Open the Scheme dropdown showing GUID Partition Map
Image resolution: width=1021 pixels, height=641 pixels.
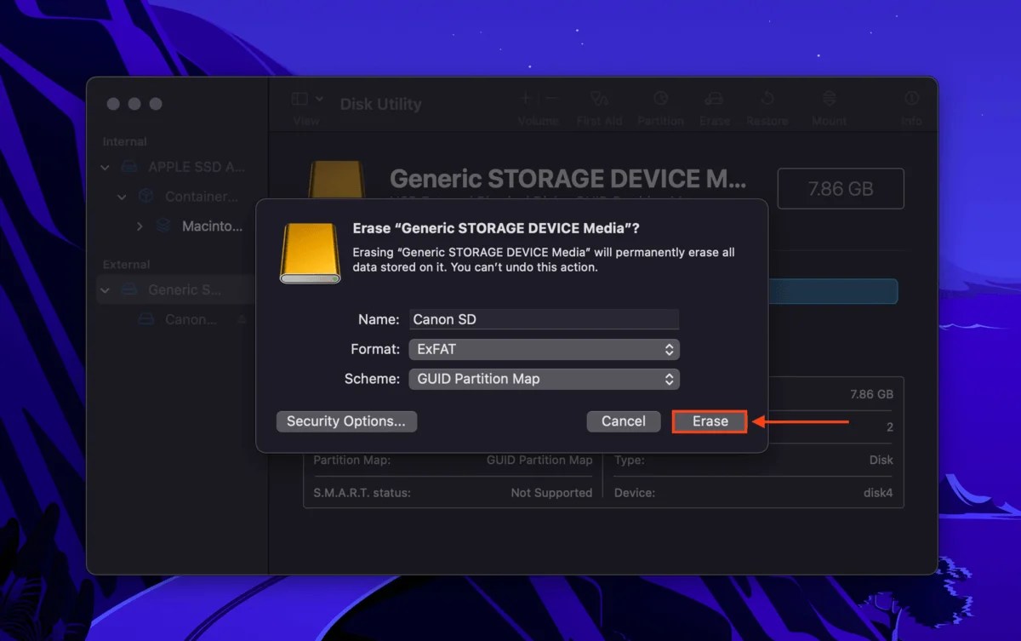(544, 379)
